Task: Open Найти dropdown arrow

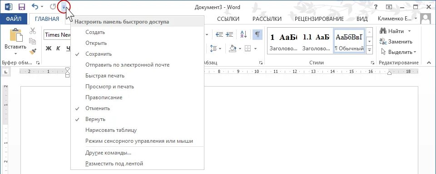Action: 409,31
